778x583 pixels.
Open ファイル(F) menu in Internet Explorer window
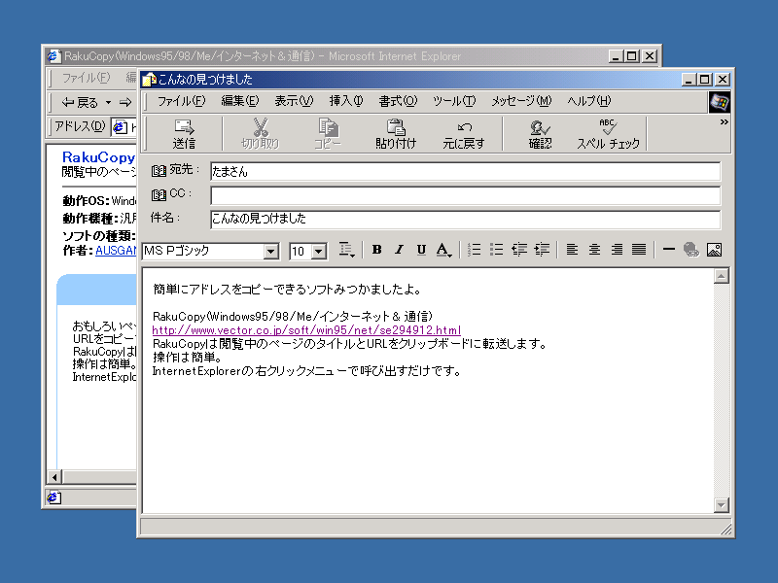(x=86, y=78)
